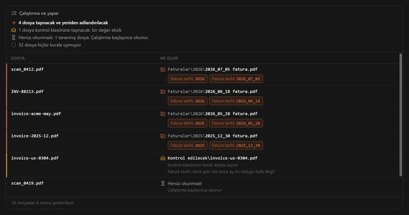Click the Fatura tarihi 2026_05_28 tag
The image size is (409, 215).
tap(236, 123)
